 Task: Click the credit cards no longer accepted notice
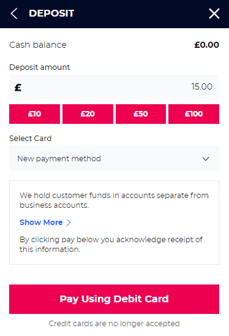[x=114, y=324]
